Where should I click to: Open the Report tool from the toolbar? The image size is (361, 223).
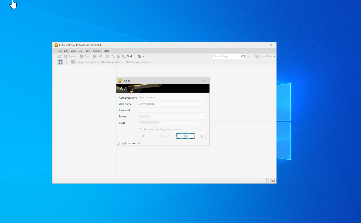70,56
